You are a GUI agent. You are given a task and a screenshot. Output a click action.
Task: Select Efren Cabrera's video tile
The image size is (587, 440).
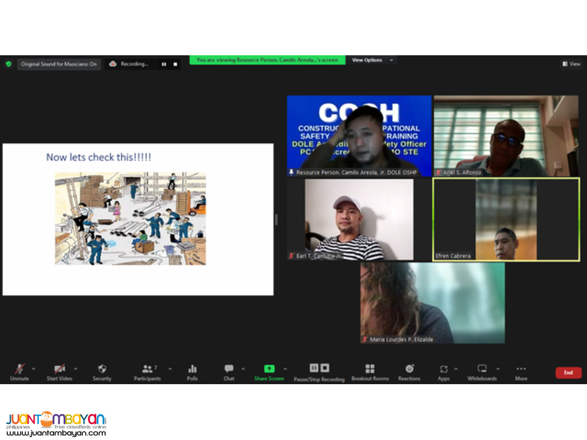[506, 219]
